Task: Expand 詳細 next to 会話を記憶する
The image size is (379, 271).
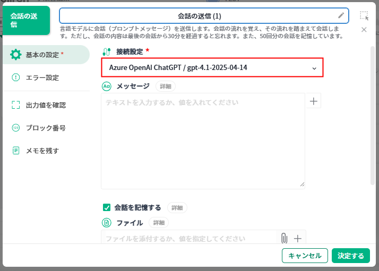Action: [177, 207]
